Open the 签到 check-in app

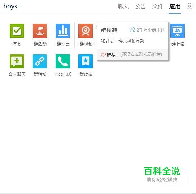[x=17, y=31]
